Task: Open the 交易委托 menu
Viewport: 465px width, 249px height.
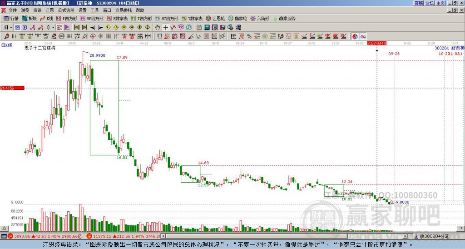Action: pyautogui.click(x=124, y=10)
